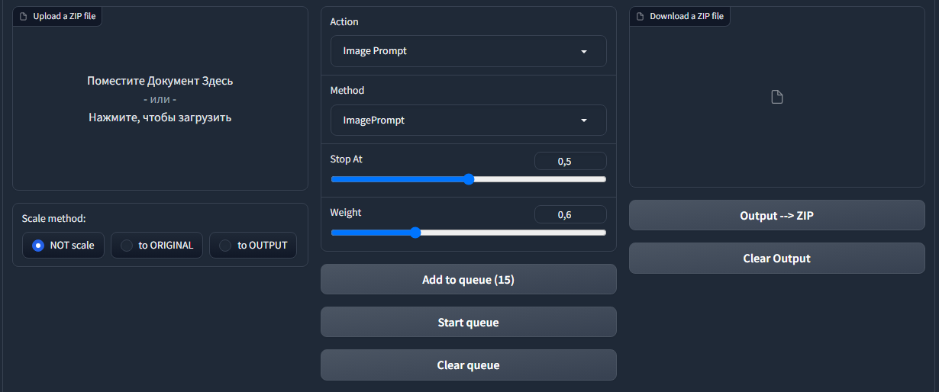Click the document icon in the download area

(x=776, y=97)
